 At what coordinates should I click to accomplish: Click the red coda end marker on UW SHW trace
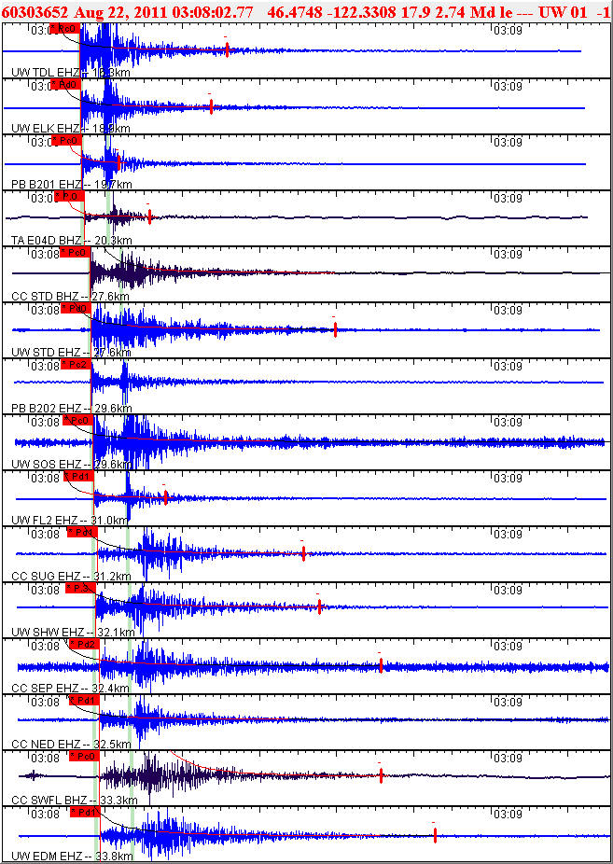pos(319,606)
